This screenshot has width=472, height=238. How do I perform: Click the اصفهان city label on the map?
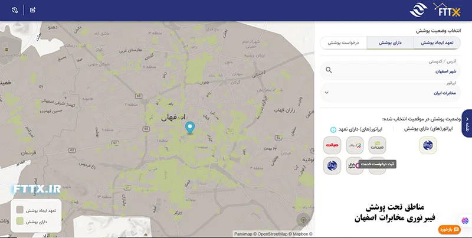173,117
